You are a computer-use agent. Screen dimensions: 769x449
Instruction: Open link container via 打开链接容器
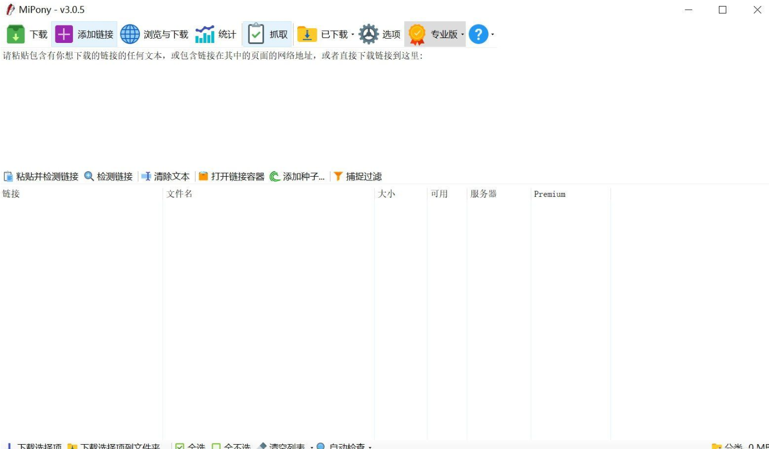[x=231, y=177]
